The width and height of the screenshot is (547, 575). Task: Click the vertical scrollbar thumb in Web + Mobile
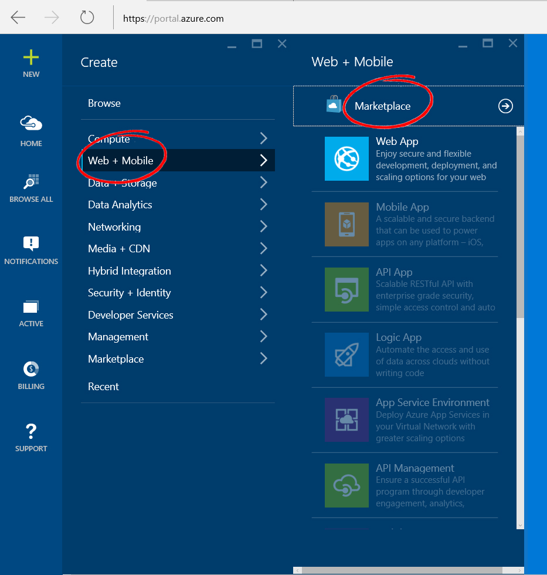pyautogui.click(x=520, y=226)
